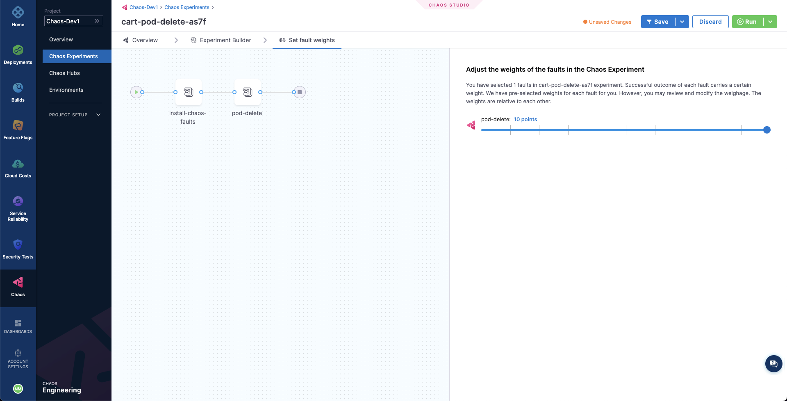Go to the Overview step tab
This screenshot has height=401, width=787.
tap(140, 40)
